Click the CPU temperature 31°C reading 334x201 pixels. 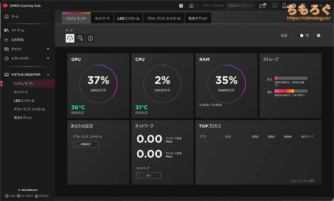(141, 107)
